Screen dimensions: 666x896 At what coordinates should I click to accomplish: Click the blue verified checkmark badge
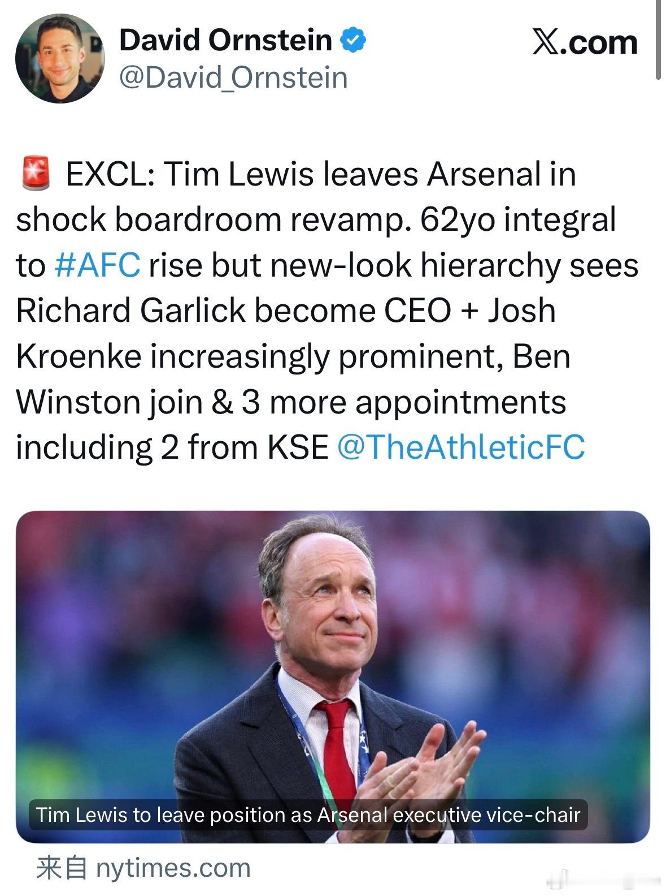pyautogui.click(x=353, y=40)
